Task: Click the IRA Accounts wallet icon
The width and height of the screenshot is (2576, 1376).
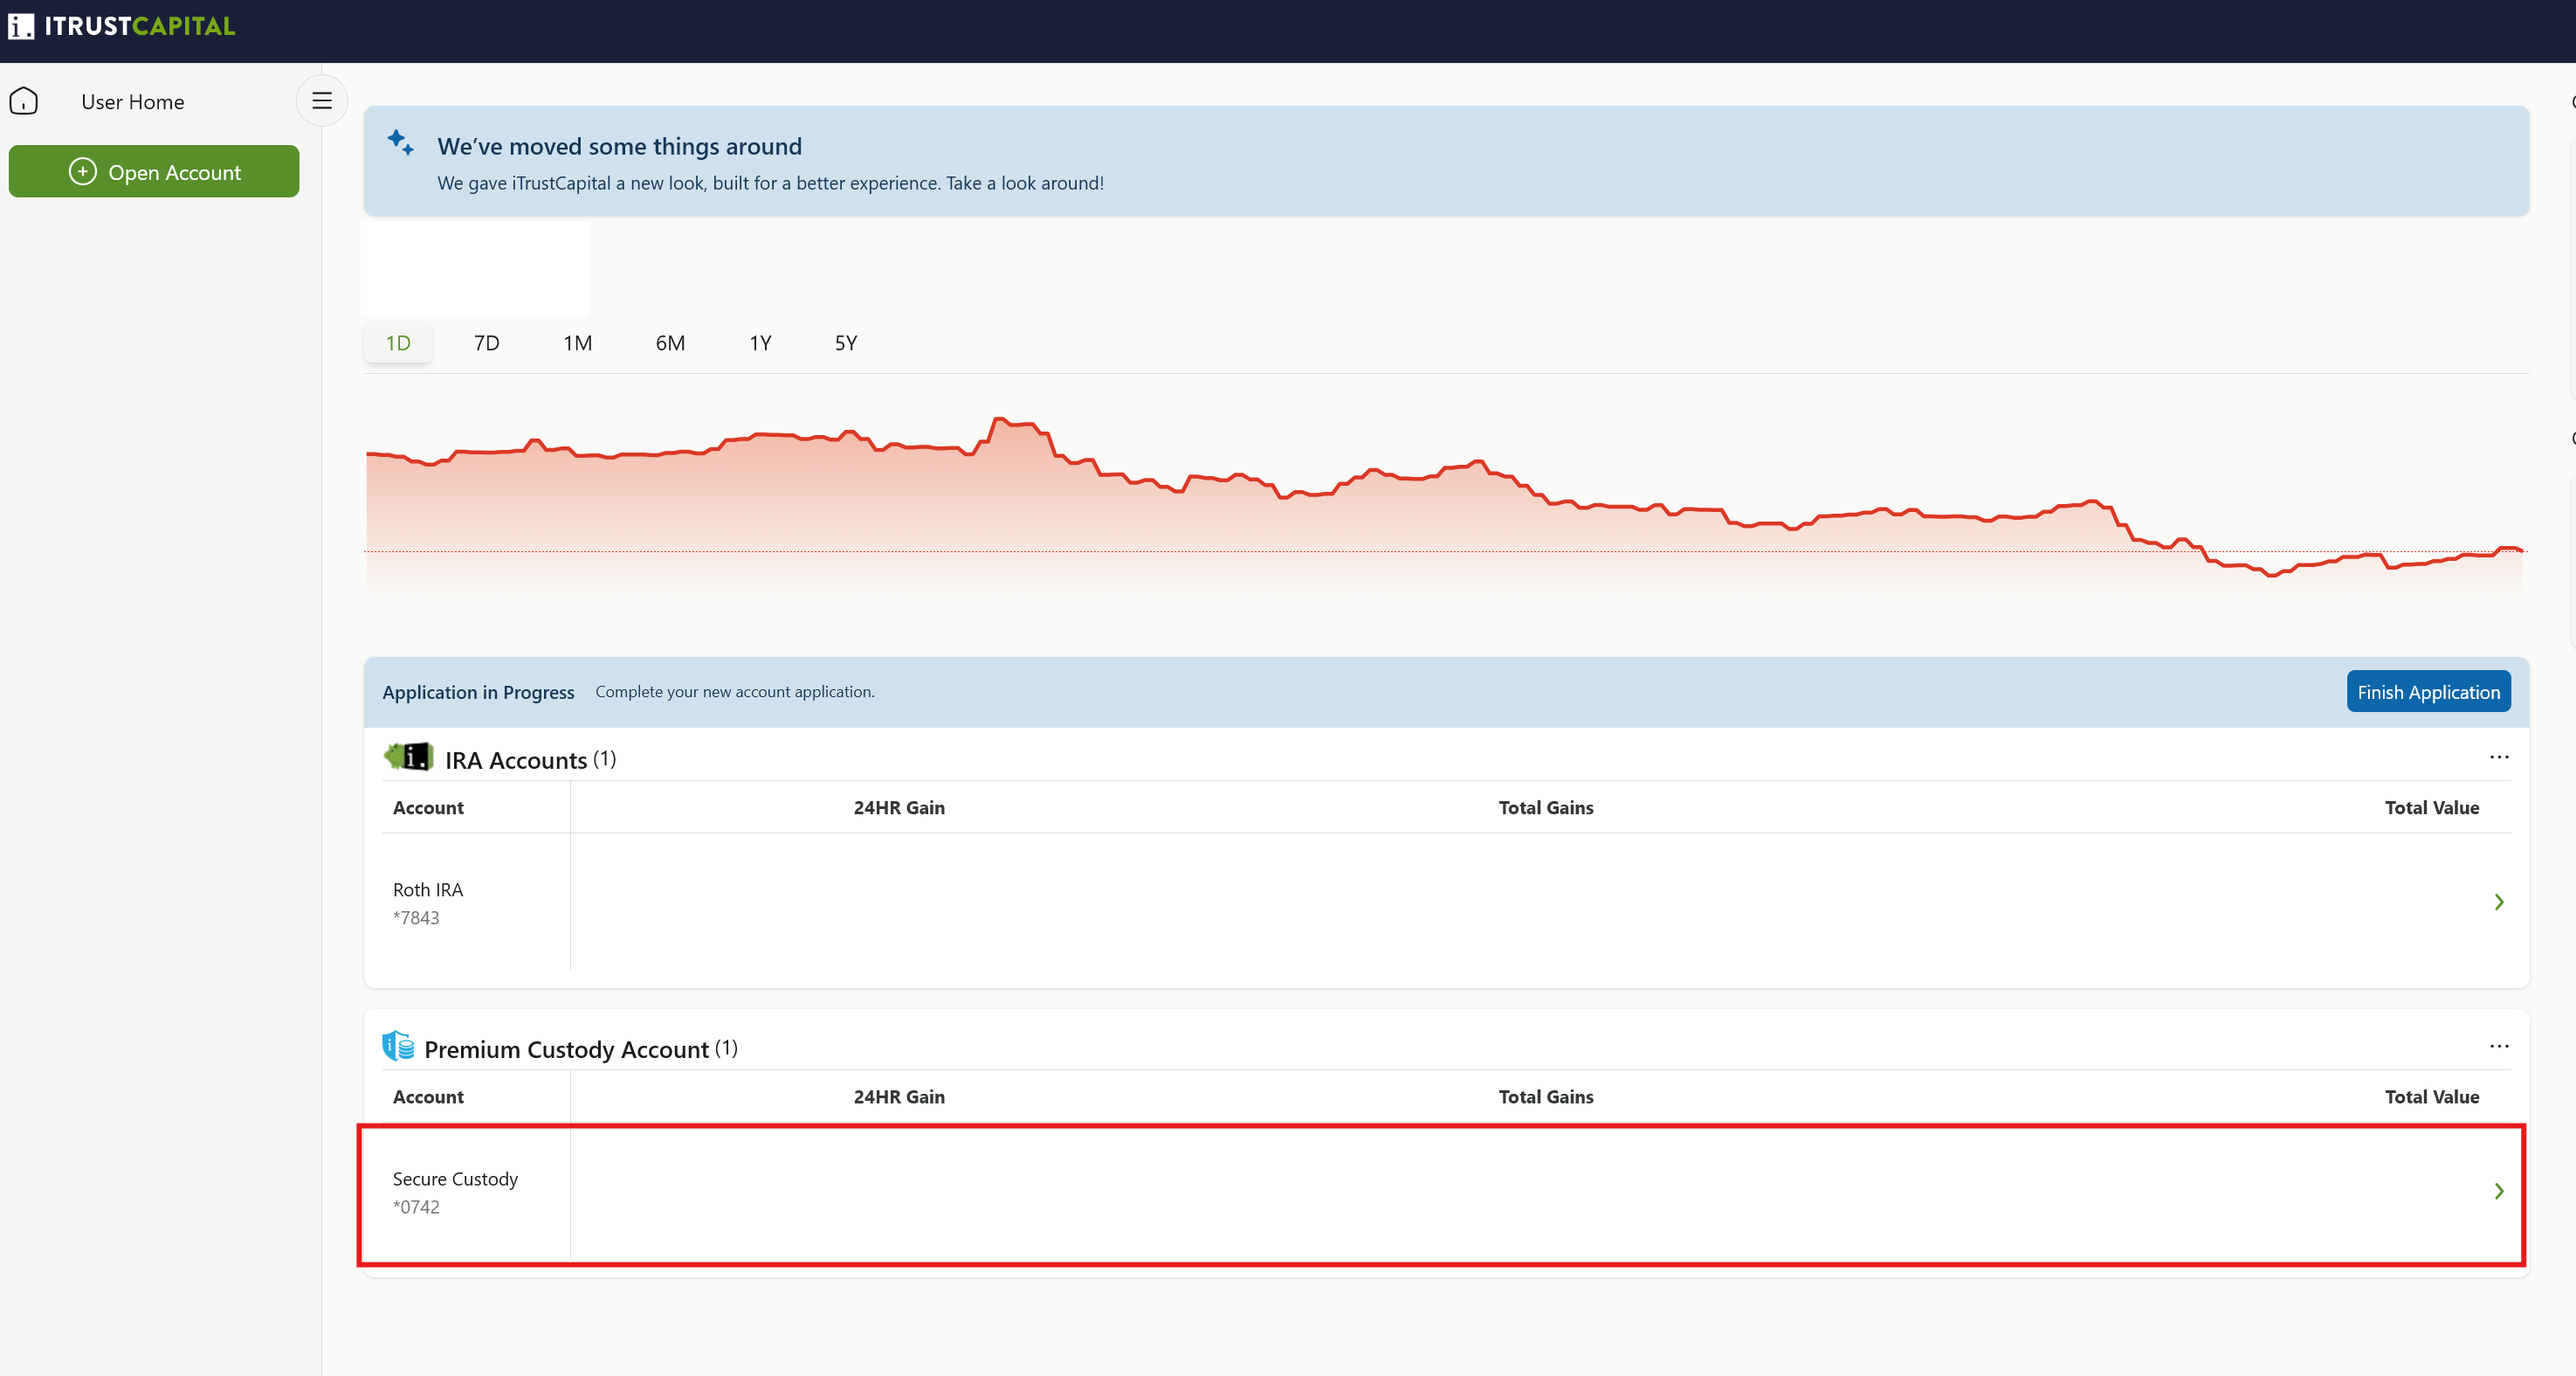Action: click(409, 757)
